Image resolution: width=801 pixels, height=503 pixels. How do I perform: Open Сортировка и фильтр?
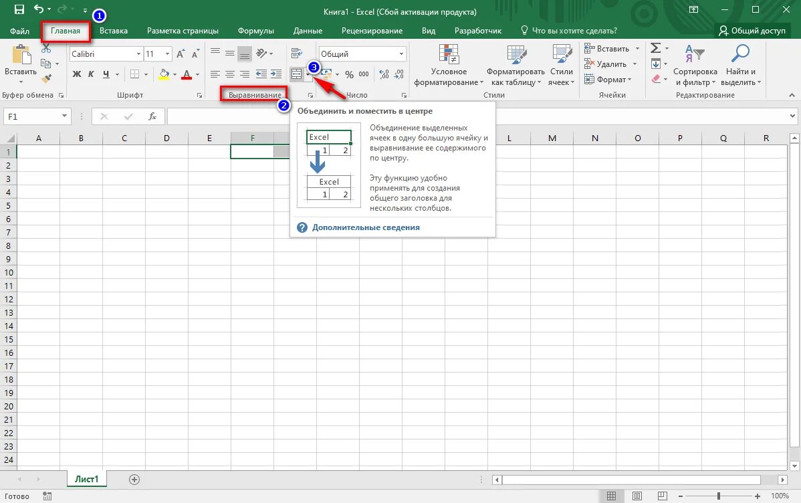695,65
